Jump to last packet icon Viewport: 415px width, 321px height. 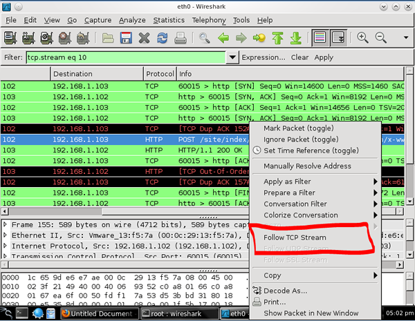pyautogui.click(x=295, y=38)
